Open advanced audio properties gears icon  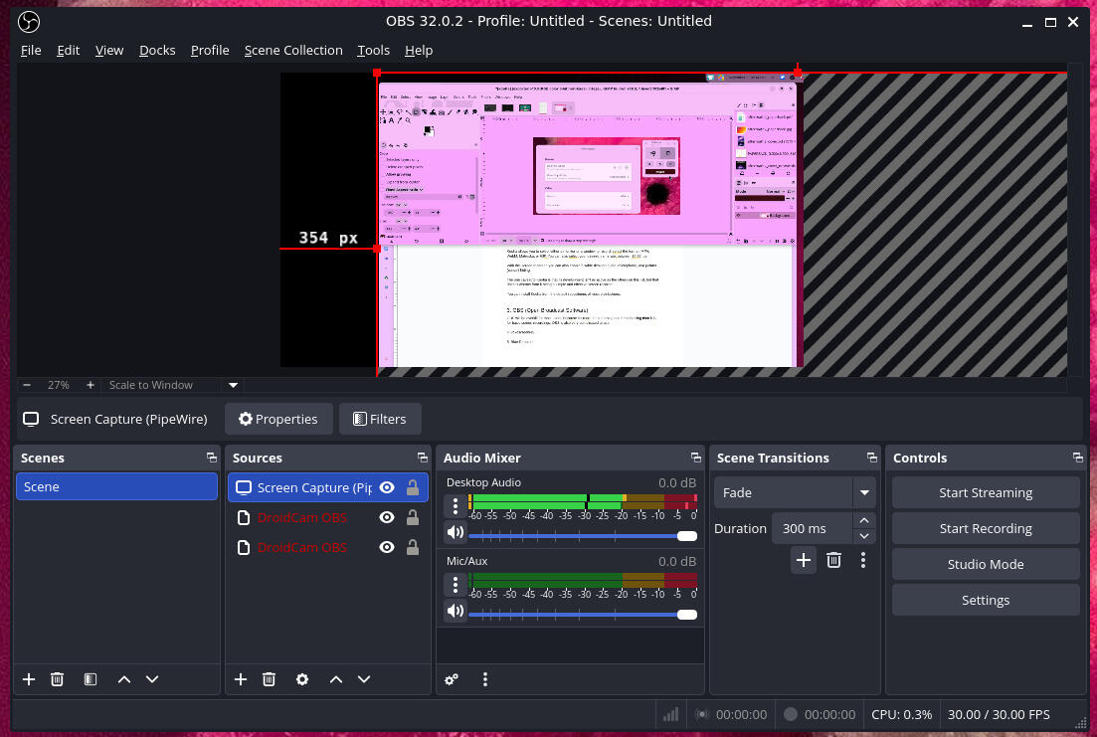[x=452, y=679]
